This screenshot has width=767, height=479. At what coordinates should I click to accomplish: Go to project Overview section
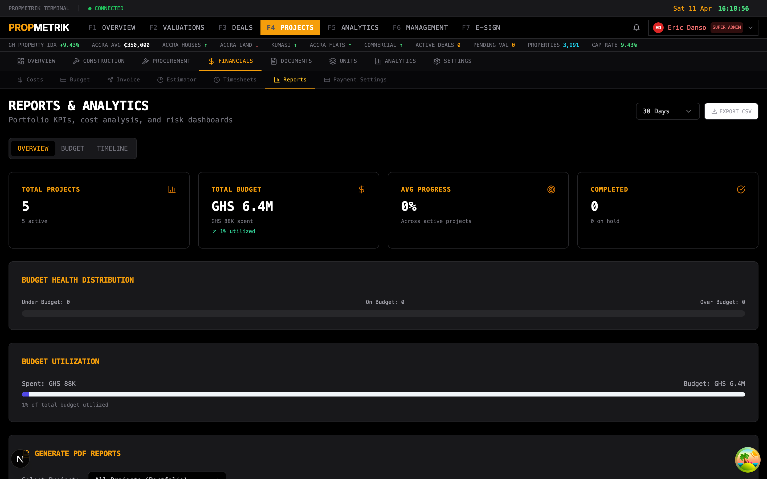point(36,61)
